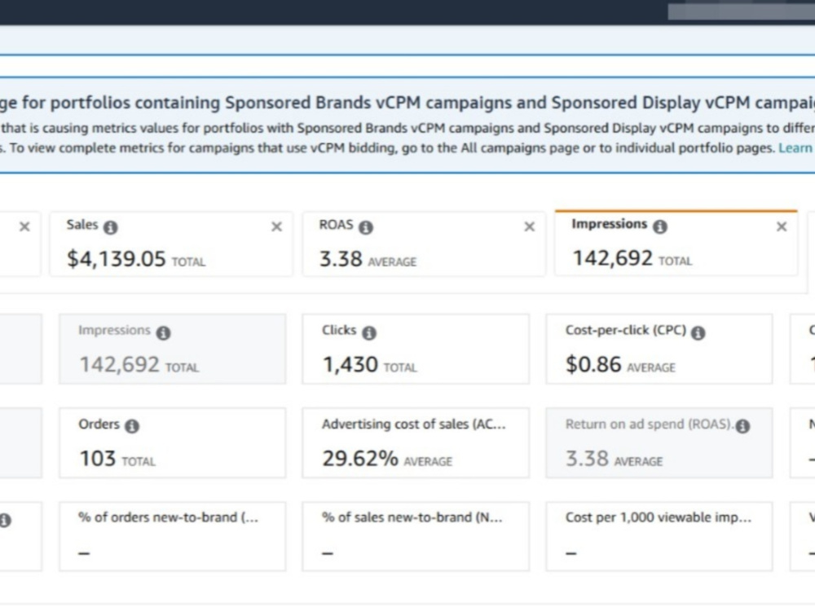Open the Orders metric info icon
This screenshot has width=815, height=611.
point(132,427)
